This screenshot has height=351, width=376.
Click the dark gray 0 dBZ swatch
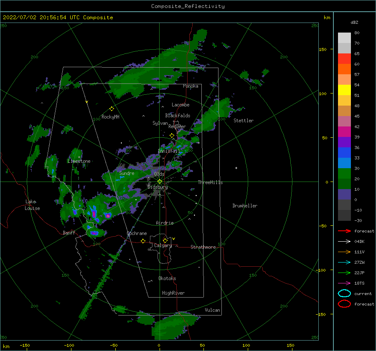tap(344, 205)
